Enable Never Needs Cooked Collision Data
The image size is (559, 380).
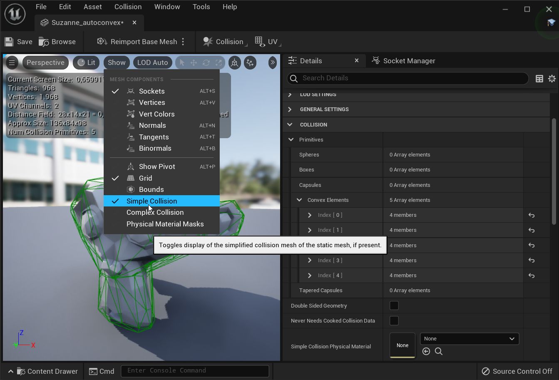pos(394,320)
